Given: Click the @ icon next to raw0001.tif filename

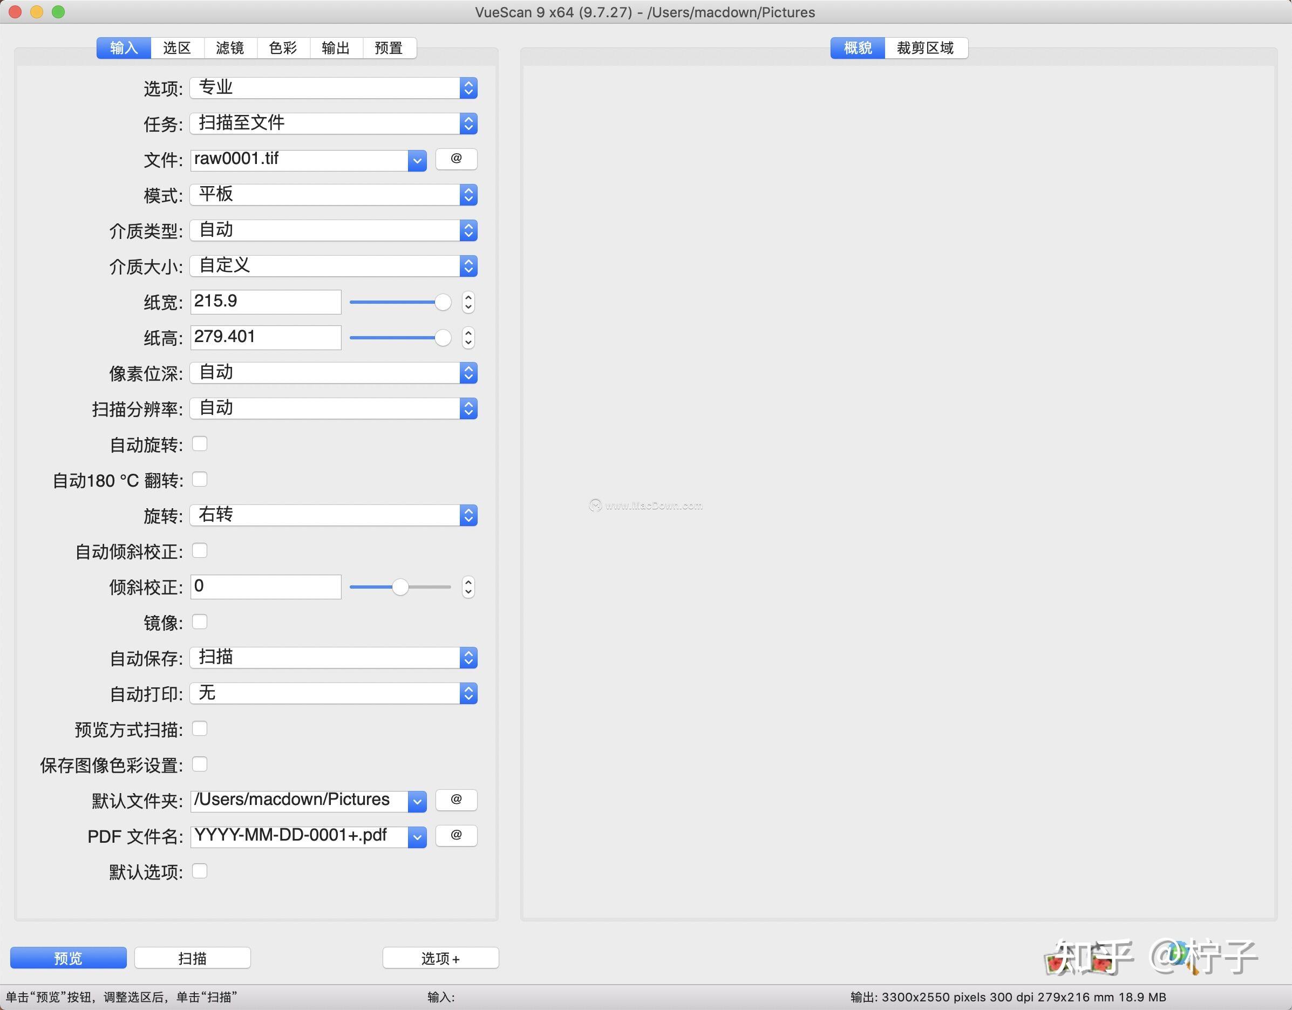Looking at the screenshot, I should click(x=456, y=159).
